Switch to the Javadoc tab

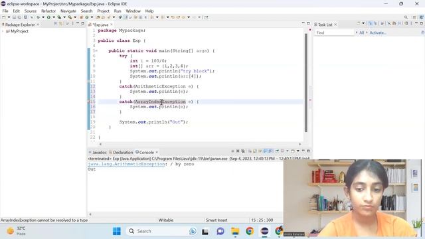(x=98, y=152)
